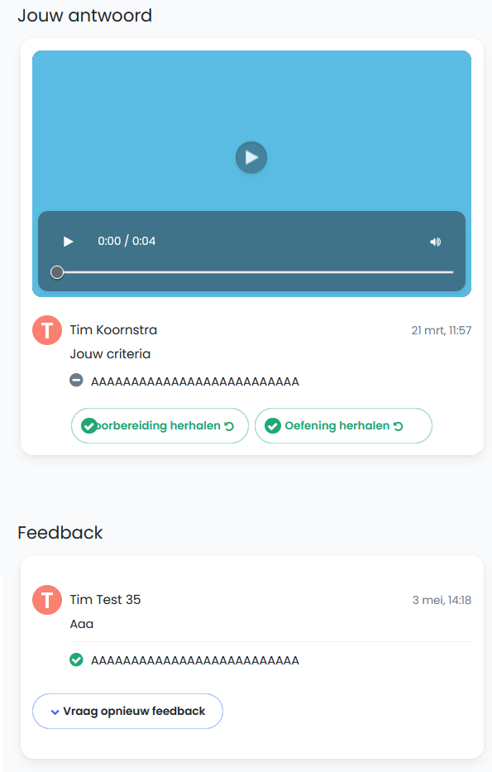
Task: Toggle the grey minus criteria indicator
Action: point(76,381)
